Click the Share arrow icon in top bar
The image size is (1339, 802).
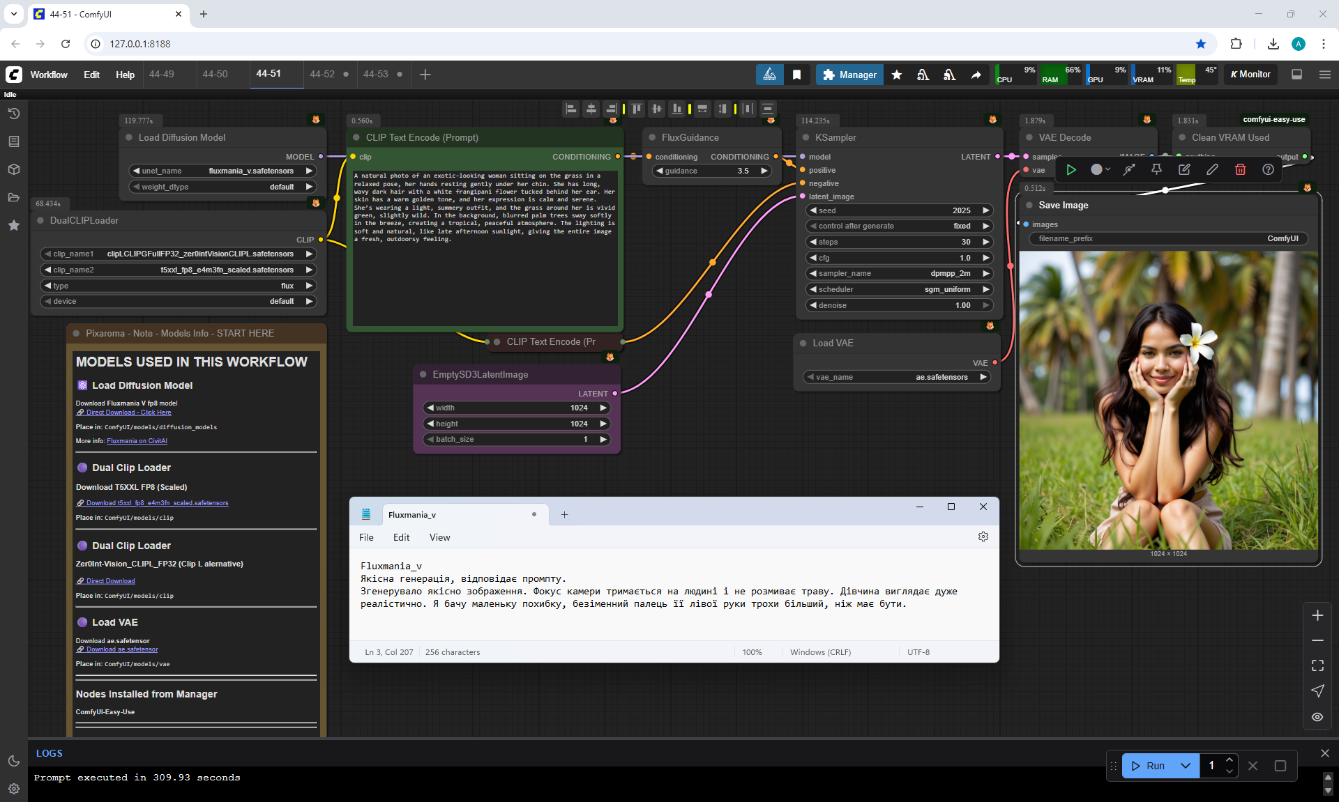point(976,75)
